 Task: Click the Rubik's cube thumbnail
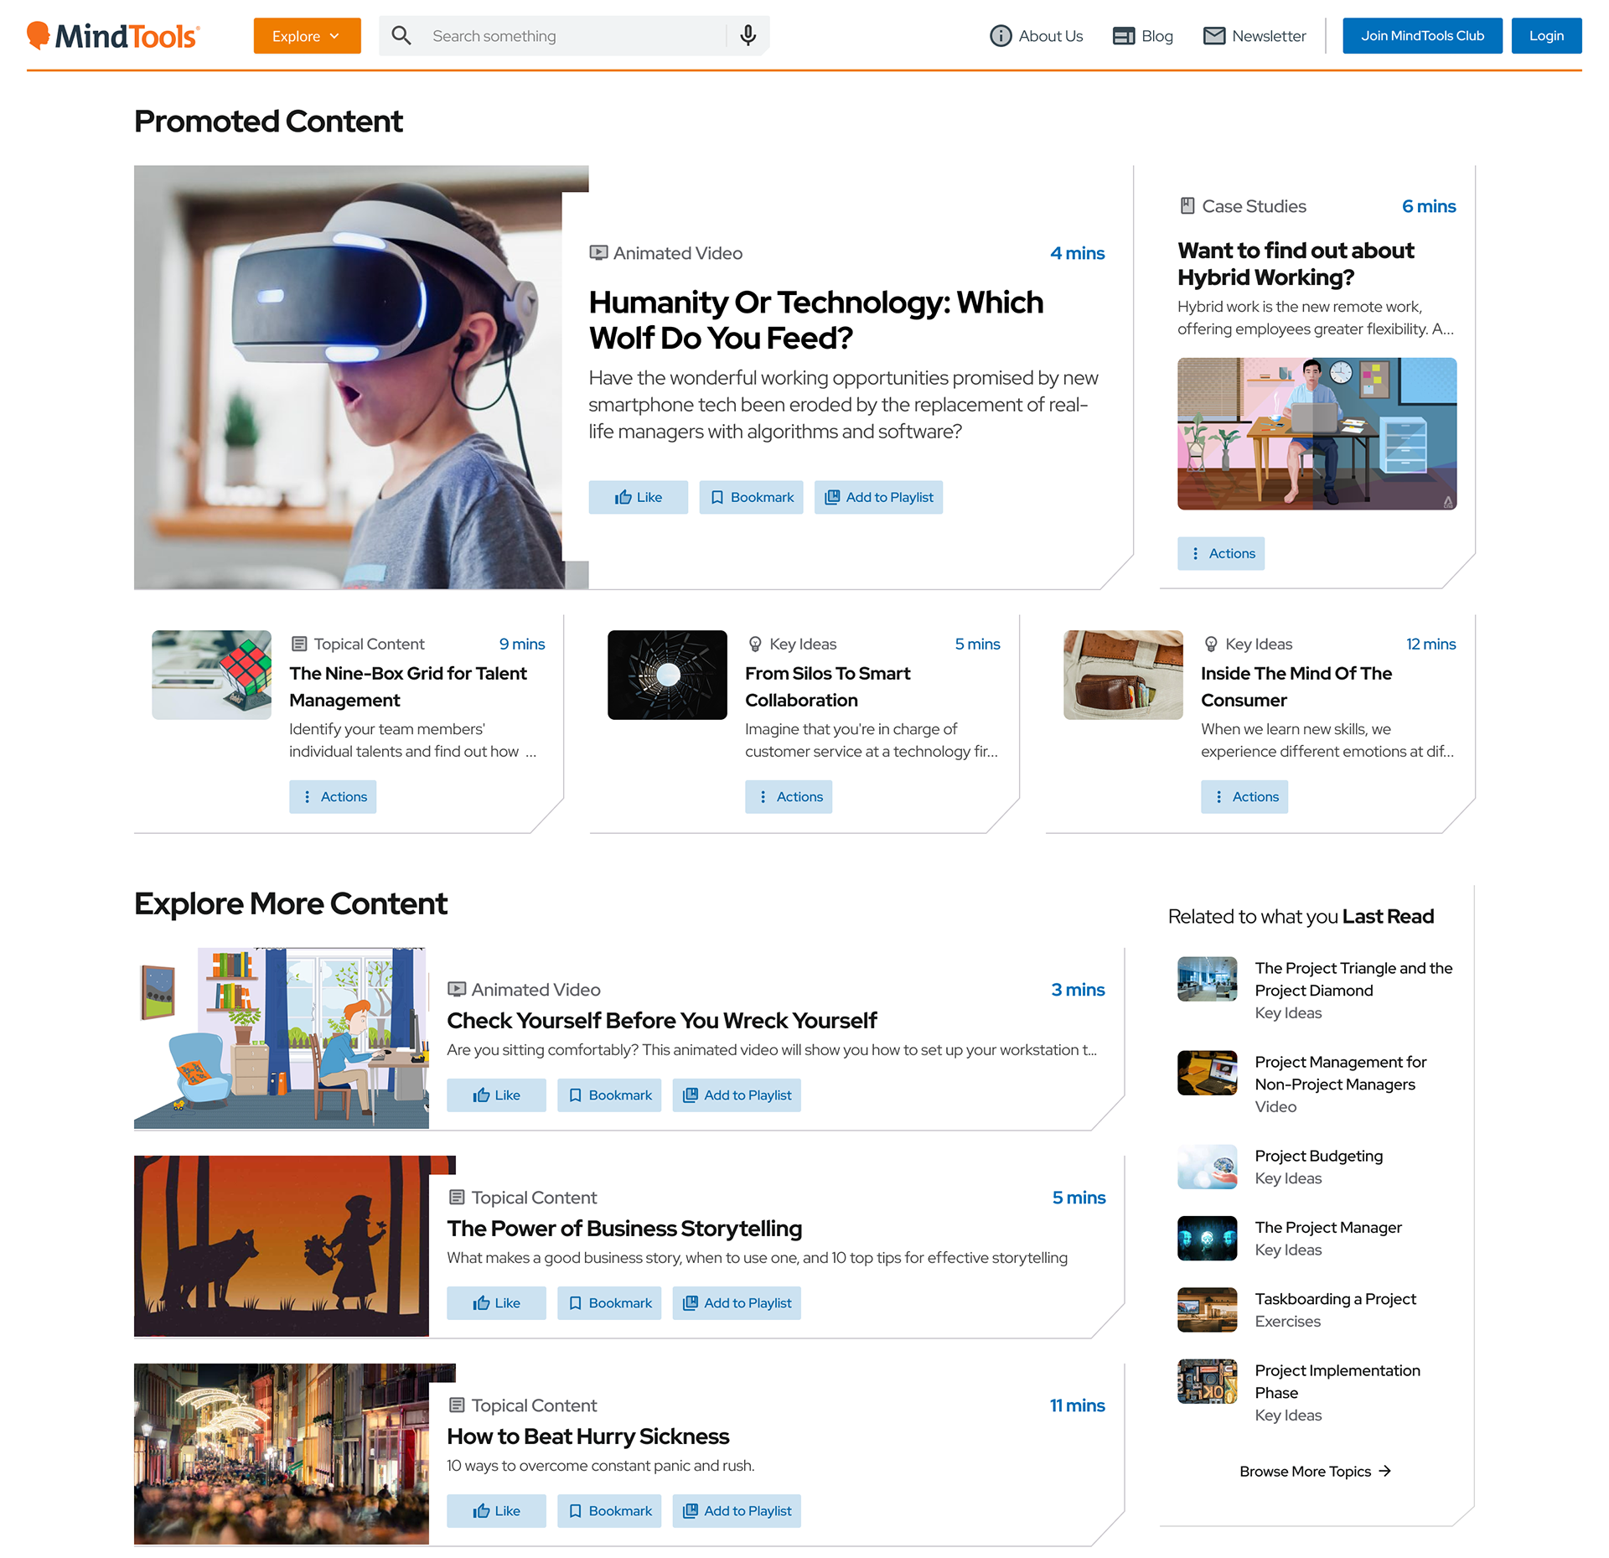[x=211, y=675]
